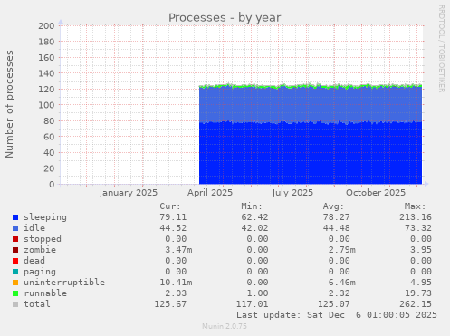Click the 'January 2025' axis label
This screenshot has height=336, width=450.
tap(129, 193)
